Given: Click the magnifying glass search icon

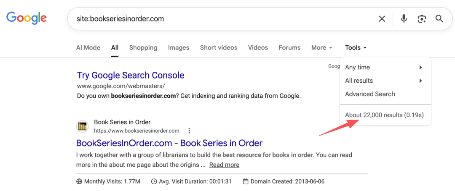Looking at the screenshot, I should tap(439, 19).
